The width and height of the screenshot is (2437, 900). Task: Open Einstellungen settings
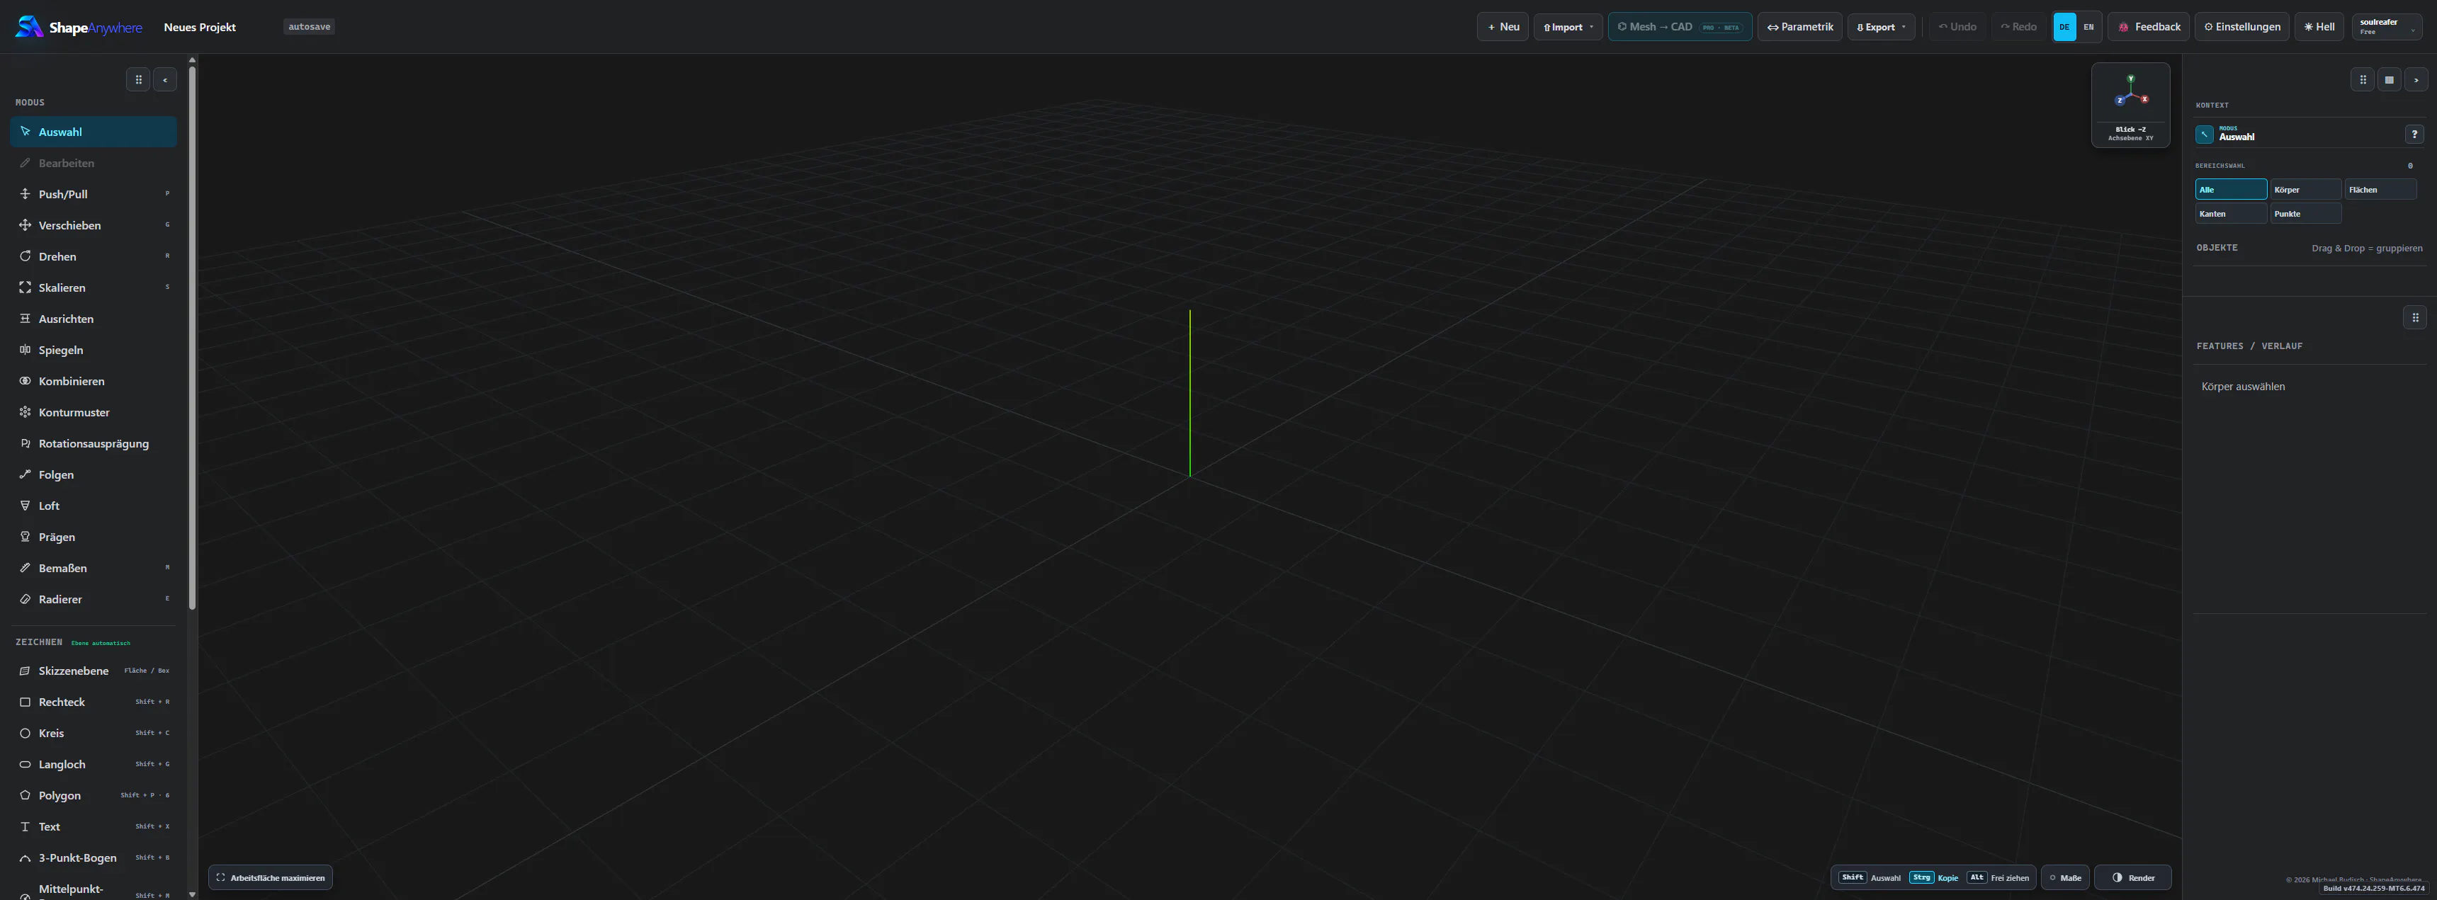[2241, 28]
